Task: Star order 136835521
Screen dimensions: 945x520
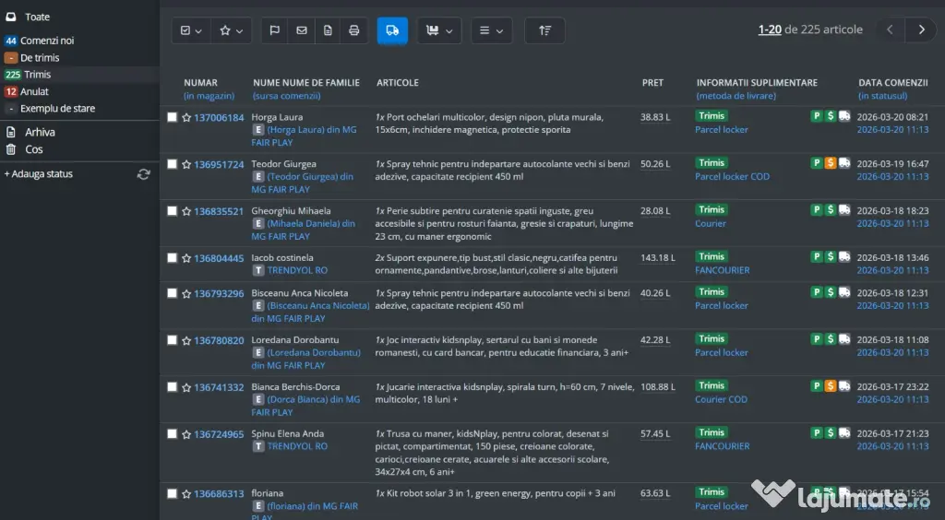Action: (x=186, y=211)
